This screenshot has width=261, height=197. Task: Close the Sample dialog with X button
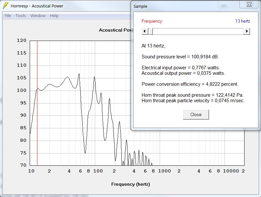[x=249, y=5]
